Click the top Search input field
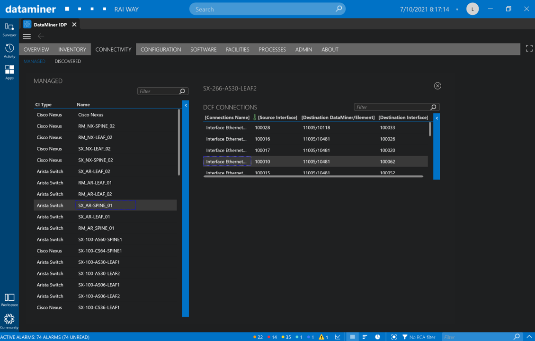The height and width of the screenshot is (341, 535). point(267,9)
